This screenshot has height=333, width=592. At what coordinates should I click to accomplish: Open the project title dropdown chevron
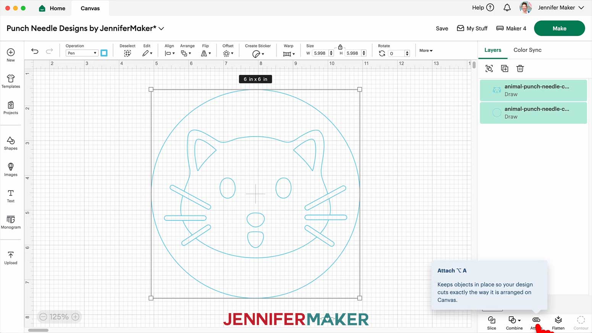tap(161, 29)
